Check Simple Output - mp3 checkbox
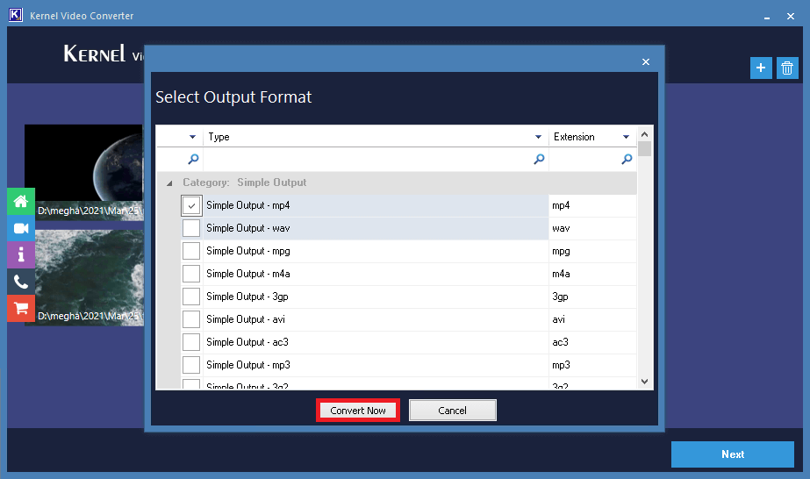The width and height of the screenshot is (810, 479). (191, 364)
